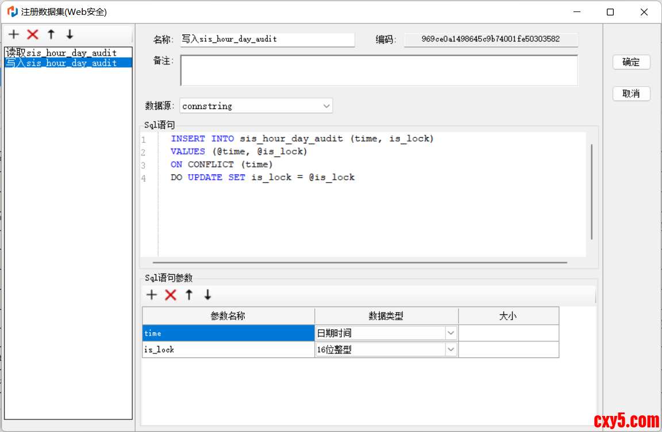Click the 编码 code field

tap(491, 39)
